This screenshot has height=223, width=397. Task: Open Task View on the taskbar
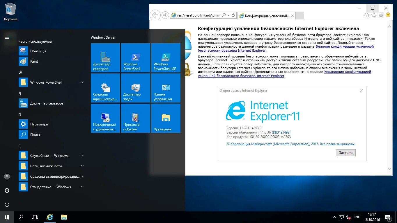pyautogui.click(x=35, y=217)
